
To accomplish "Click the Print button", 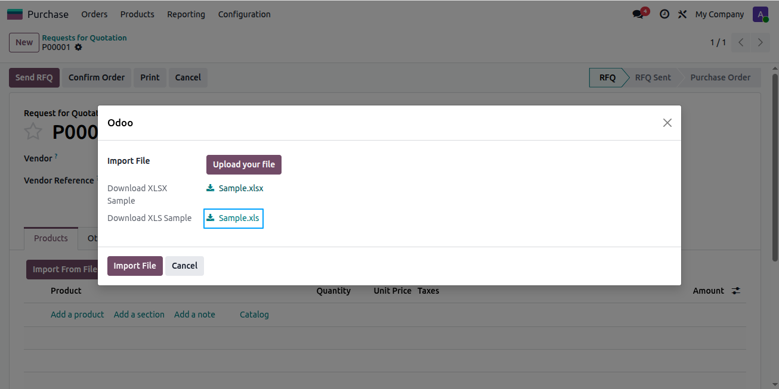I will click(x=150, y=77).
